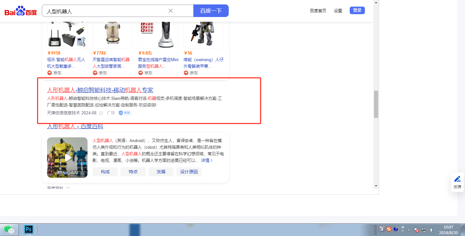The height and width of the screenshot is (236, 465).
Task: Click the scrollbar down arrow
Action: pyautogui.click(x=376, y=186)
